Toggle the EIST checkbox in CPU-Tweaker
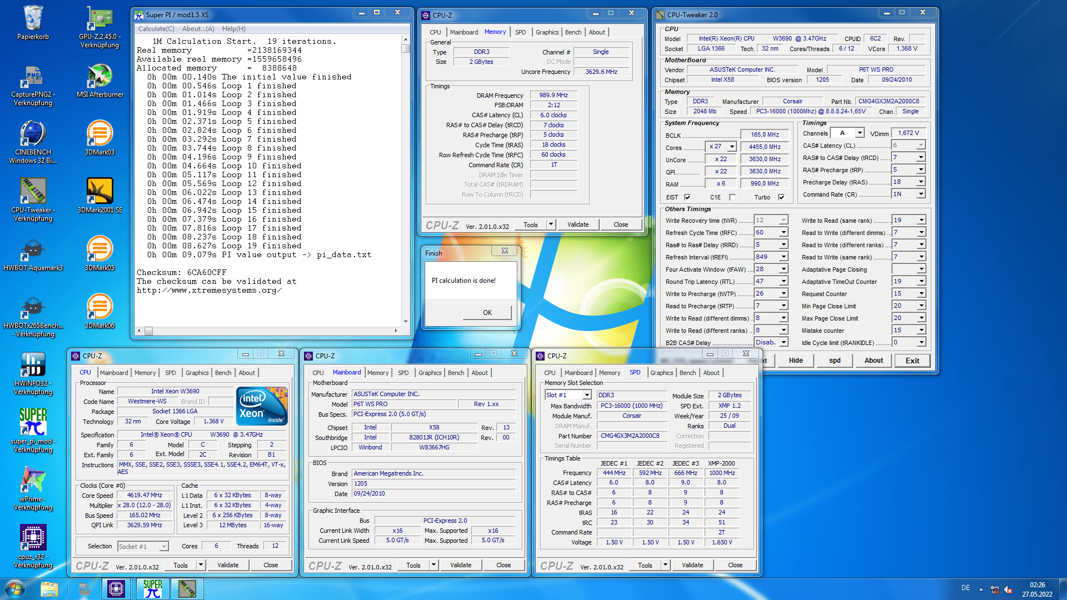The width and height of the screenshot is (1067, 600). click(x=687, y=197)
